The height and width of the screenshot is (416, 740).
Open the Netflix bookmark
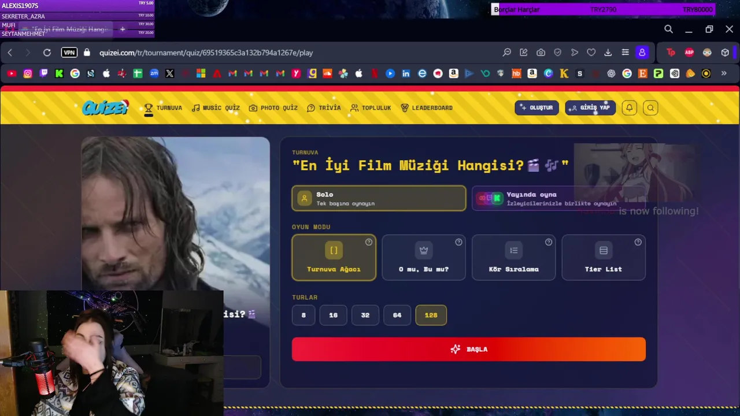375,73
